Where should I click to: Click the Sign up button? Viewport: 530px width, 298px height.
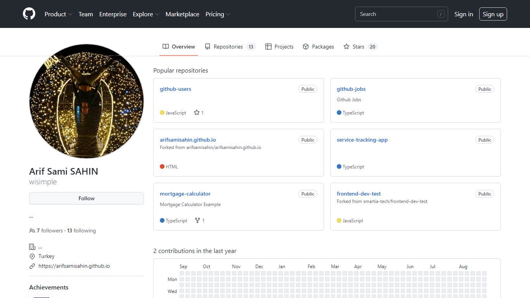[x=493, y=14]
